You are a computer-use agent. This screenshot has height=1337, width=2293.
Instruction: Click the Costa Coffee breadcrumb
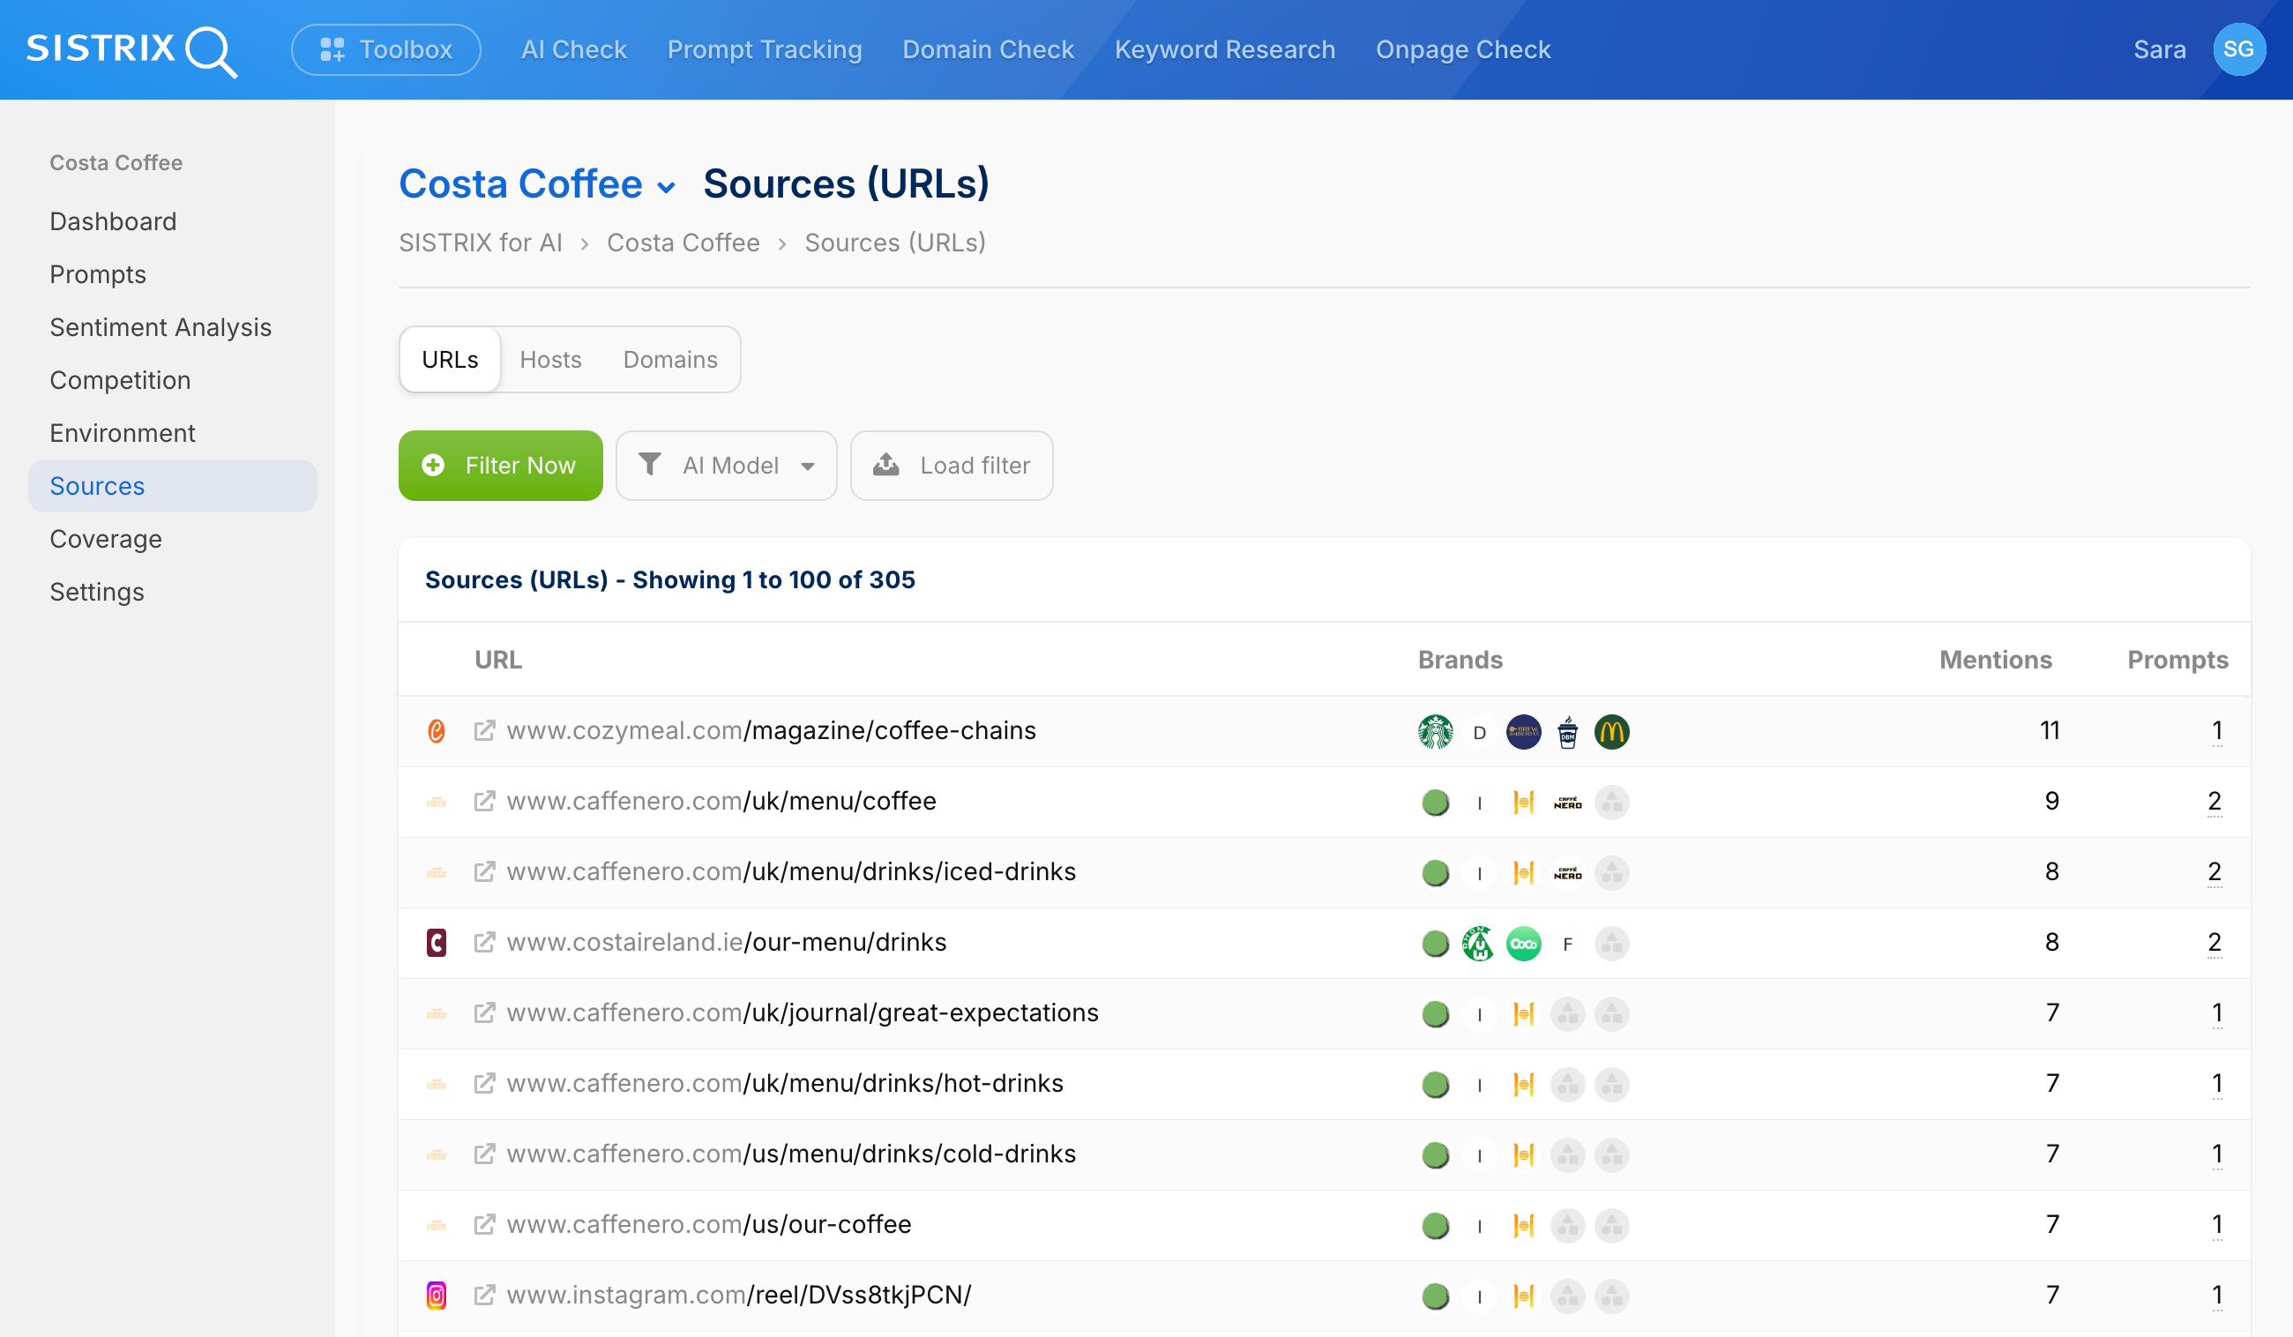(x=683, y=243)
